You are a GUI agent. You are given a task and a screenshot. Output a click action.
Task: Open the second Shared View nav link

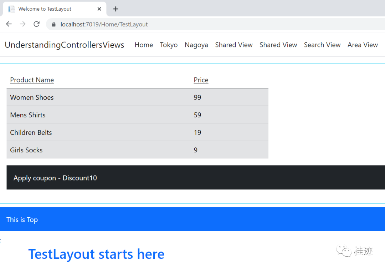coord(278,45)
